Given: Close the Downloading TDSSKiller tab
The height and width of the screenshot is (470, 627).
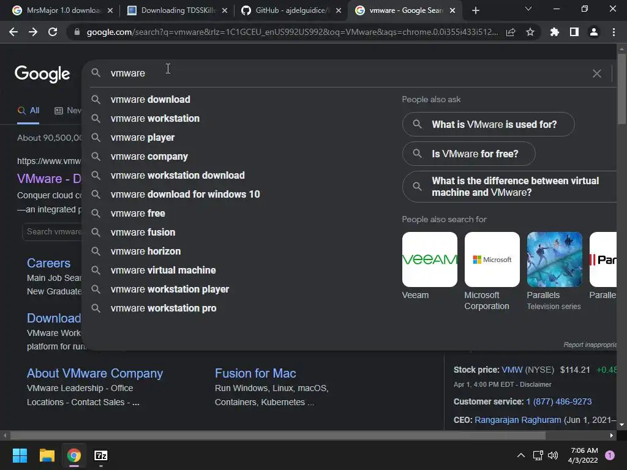Looking at the screenshot, I should pos(225,10).
